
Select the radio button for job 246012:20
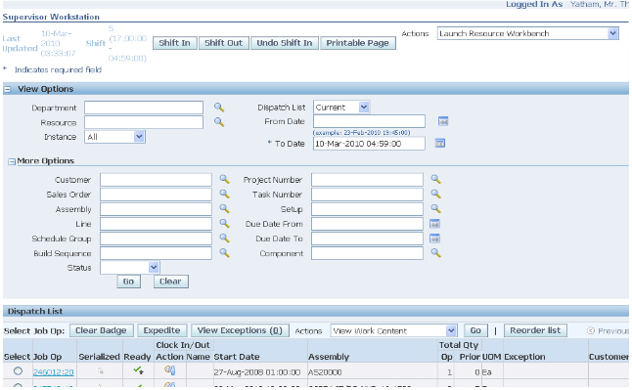pyautogui.click(x=18, y=371)
